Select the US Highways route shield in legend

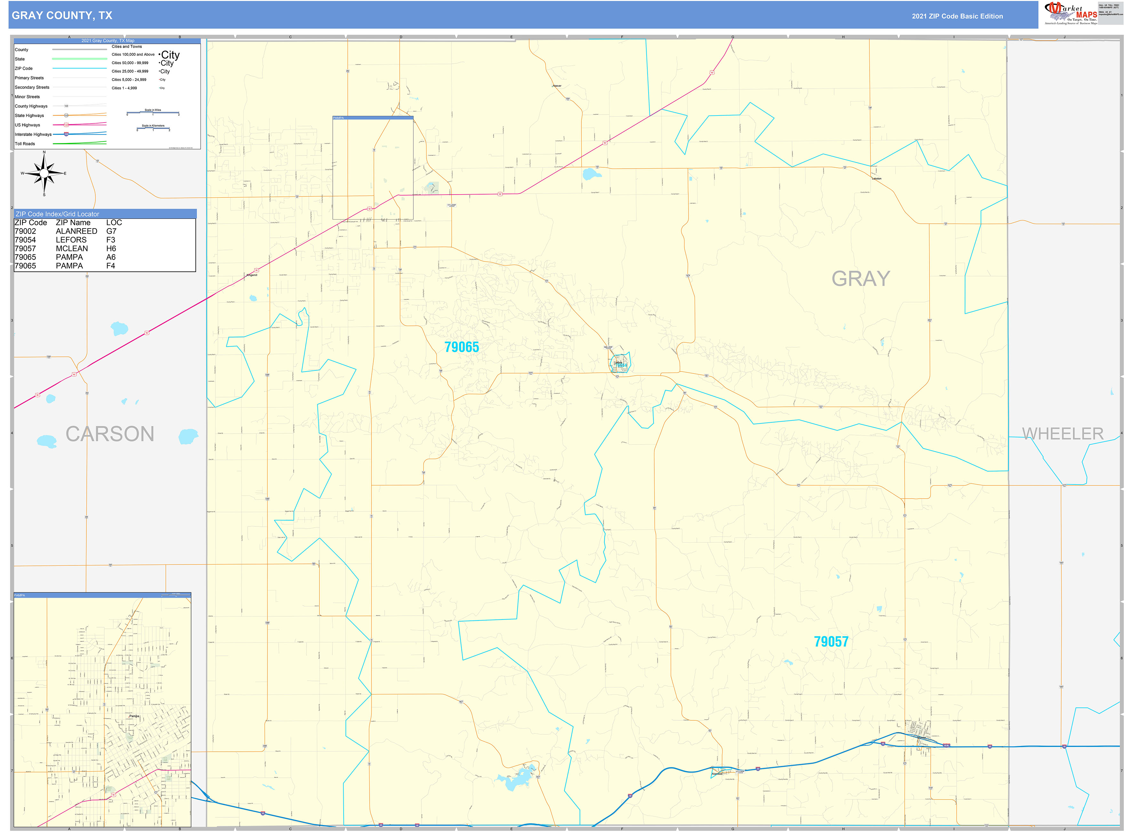click(66, 125)
